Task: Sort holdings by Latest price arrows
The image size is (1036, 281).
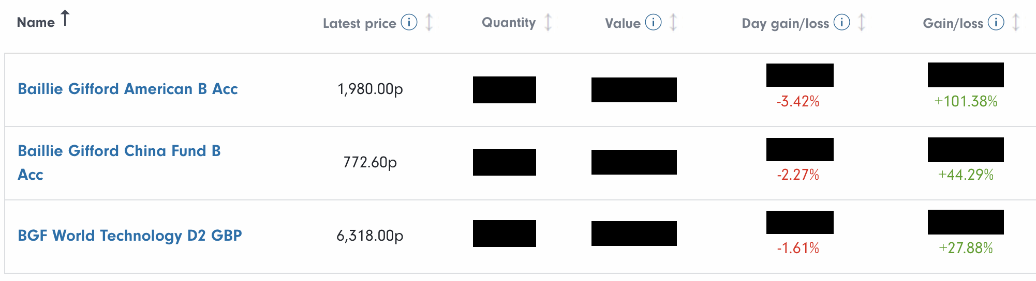Action: pyautogui.click(x=429, y=23)
